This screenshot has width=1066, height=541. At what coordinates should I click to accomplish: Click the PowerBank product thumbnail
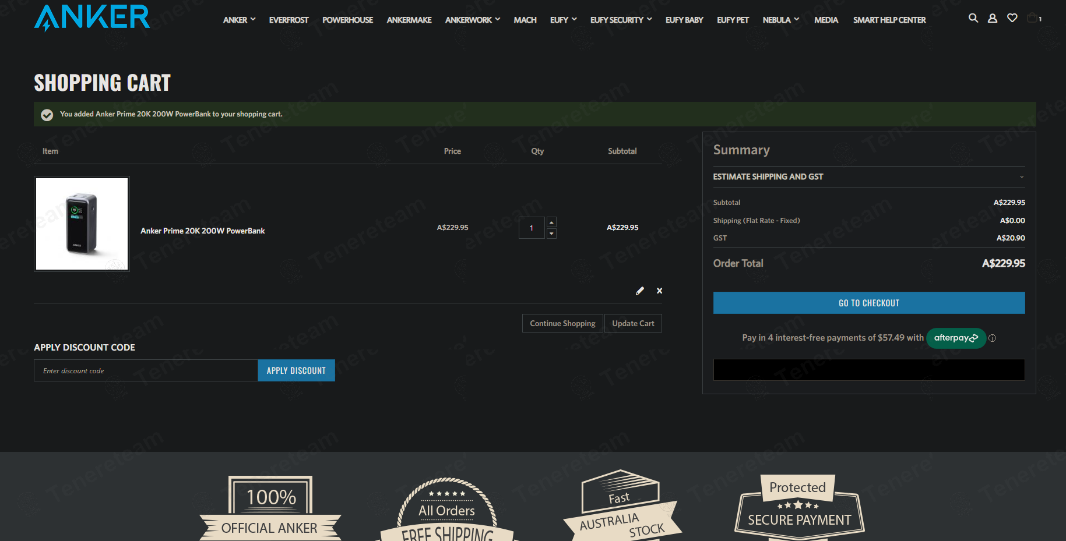82,224
